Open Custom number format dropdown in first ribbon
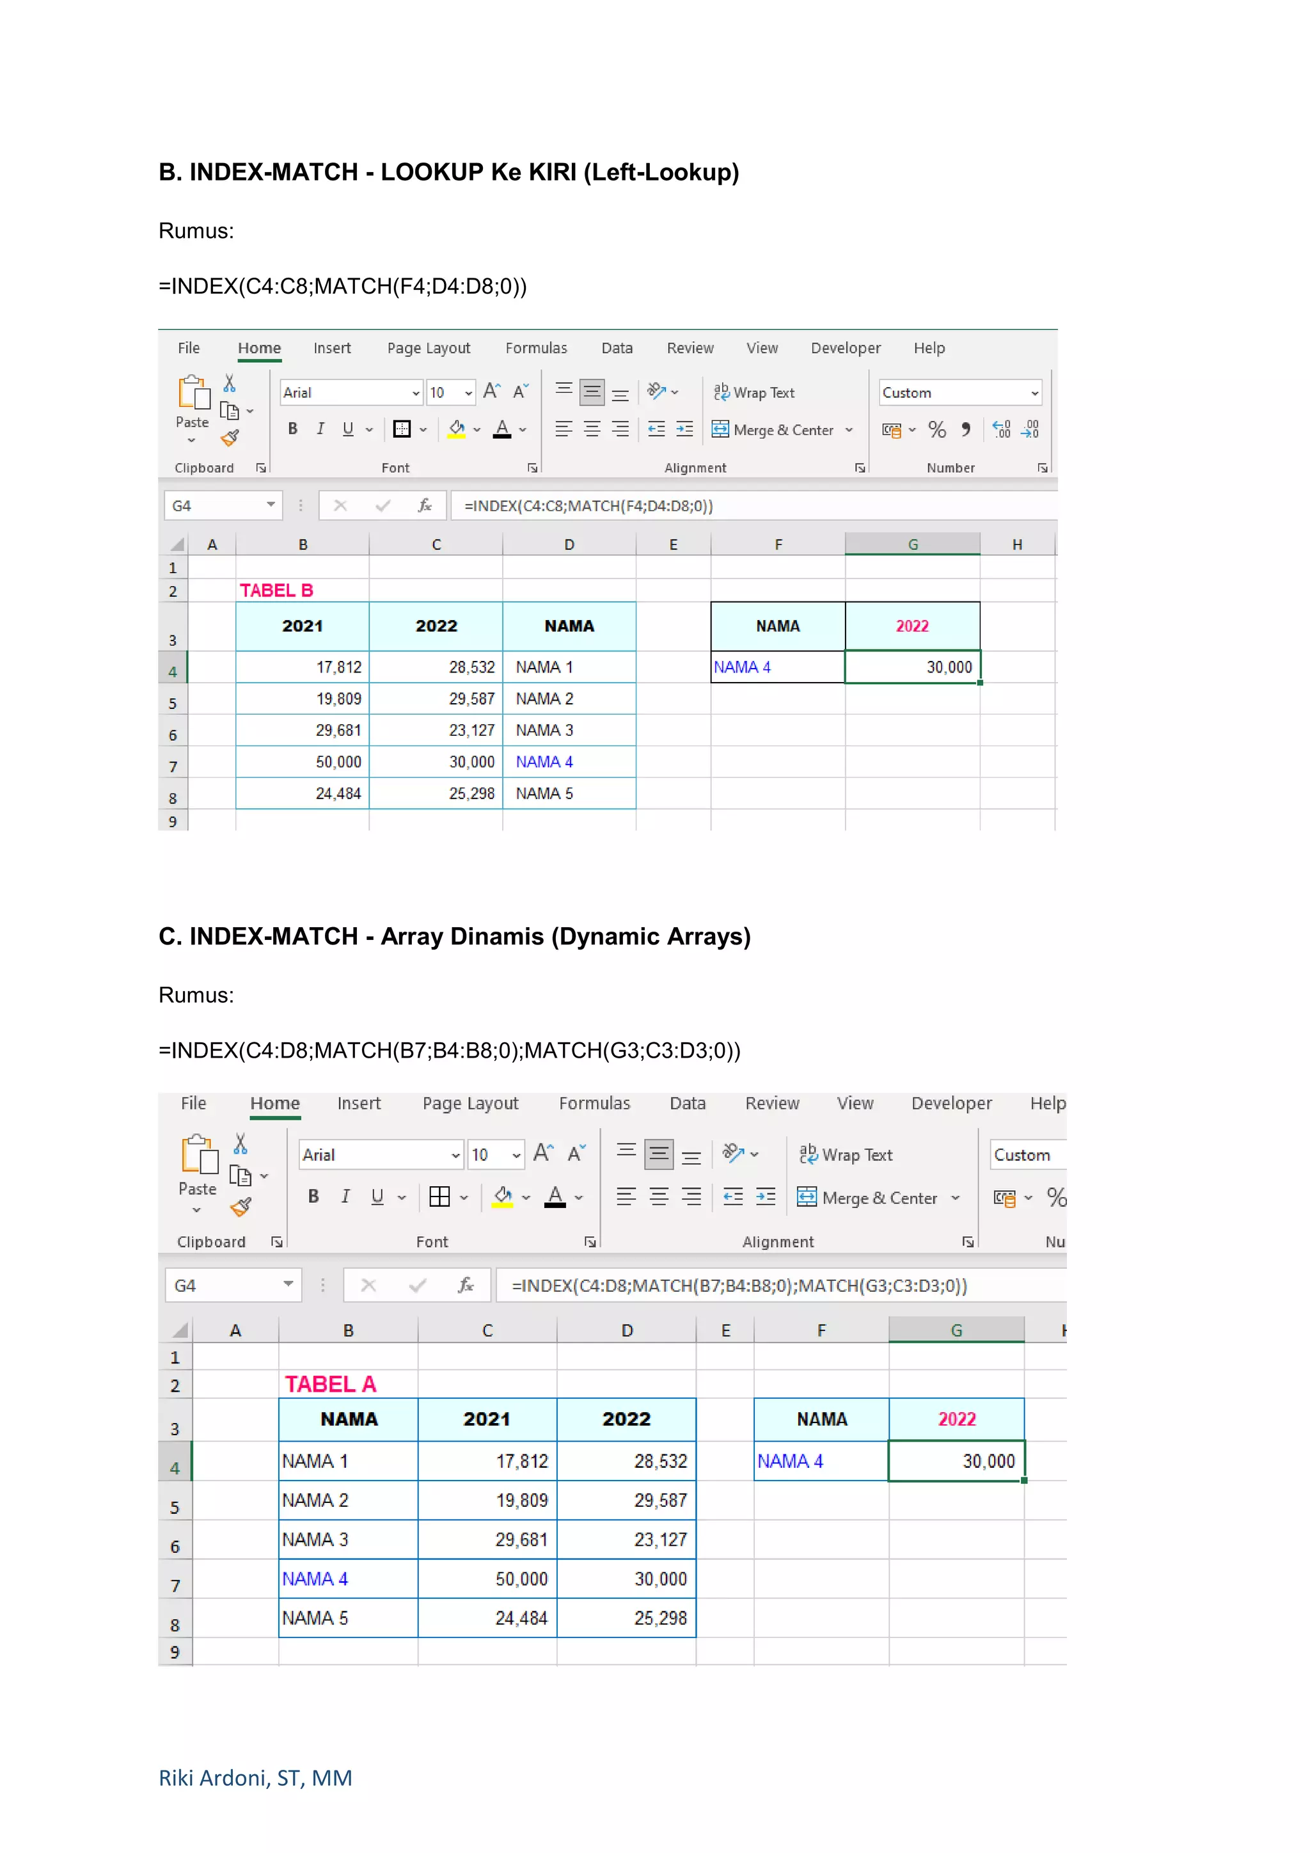Viewport: 1310px width, 1853px height. 1034,393
